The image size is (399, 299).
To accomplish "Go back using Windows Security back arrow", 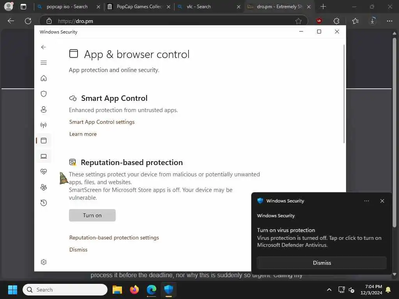I will coord(44,47).
